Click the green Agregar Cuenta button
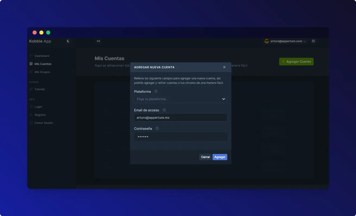The width and height of the screenshot is (356, 216). [296, 62]
